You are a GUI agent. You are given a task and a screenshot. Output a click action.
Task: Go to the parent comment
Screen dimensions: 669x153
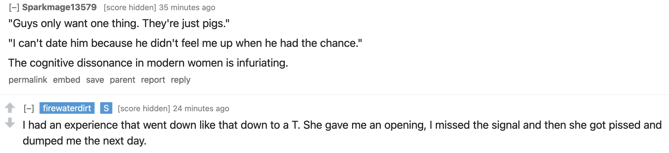[x=123, y=80]
